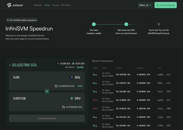This screenshot has width=183, height=130.
Task: Click the wallet icon next to 0.011186259 DEV
Action: tap(64, 107)
